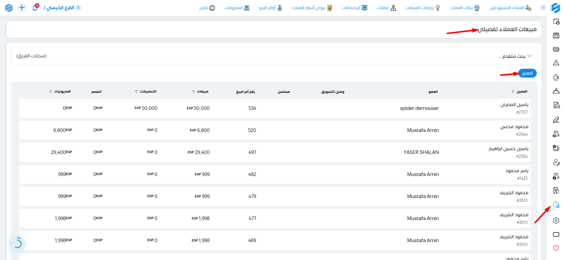The image size is (565, 260).
Task: Open the signature pen icon in sidebar
Action: click(x=556, y=120)
